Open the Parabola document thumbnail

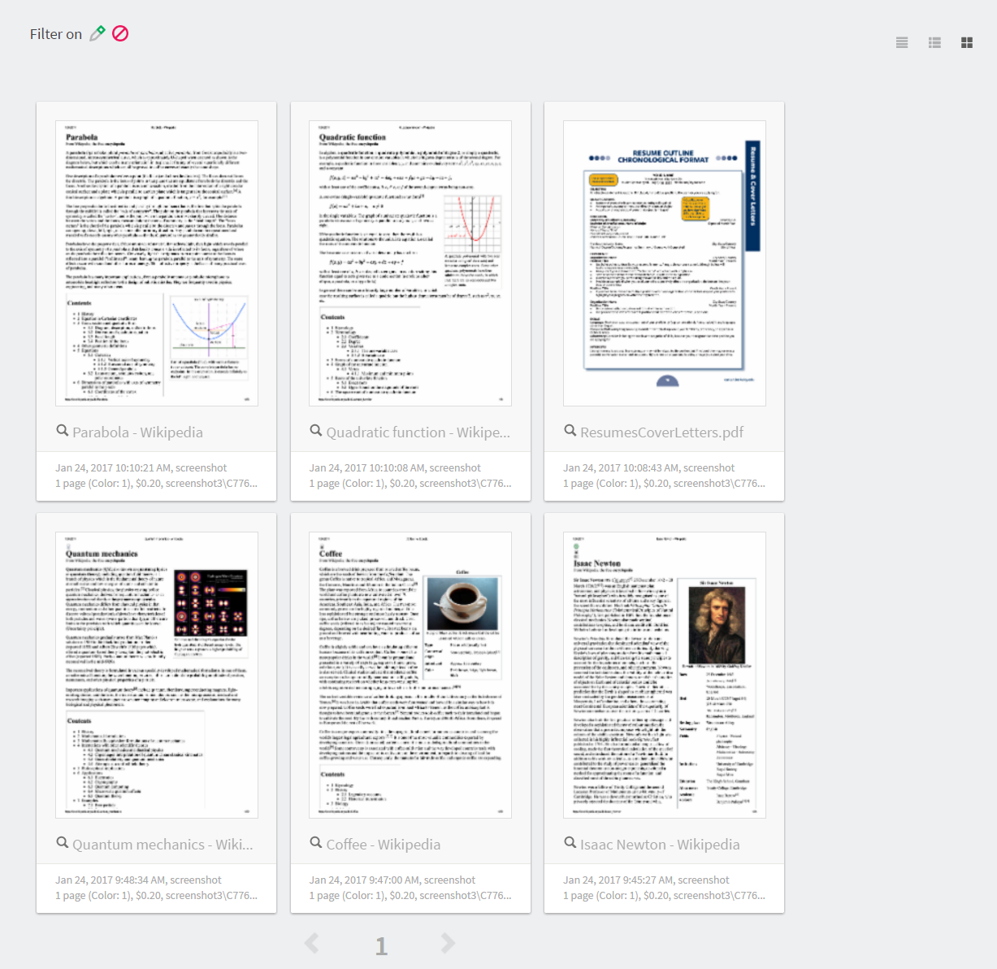coord(157,263)
